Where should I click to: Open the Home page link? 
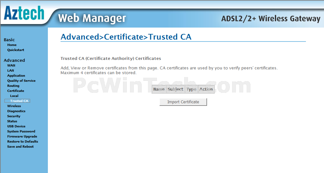12,45
